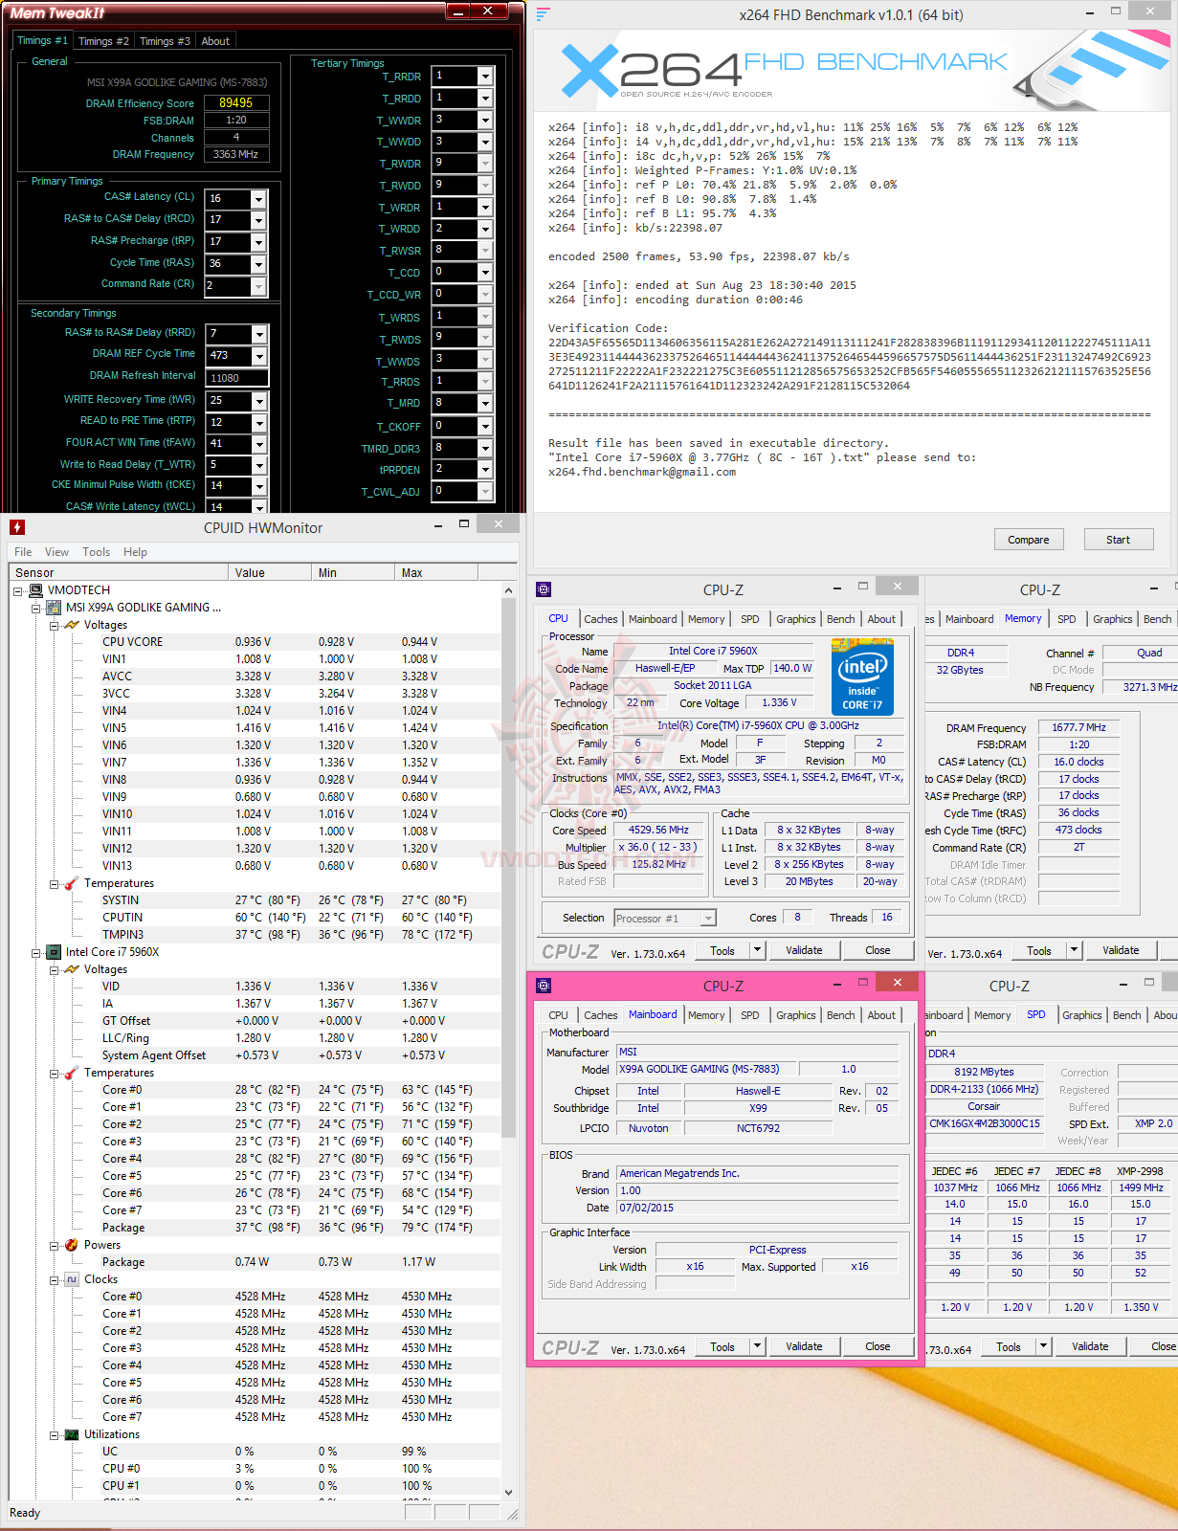Image resolution: width=1178 pixels, height=1531 pixels.
Task: Click the Intel inside Core i7 logo
Action: [x=863, y=678]
